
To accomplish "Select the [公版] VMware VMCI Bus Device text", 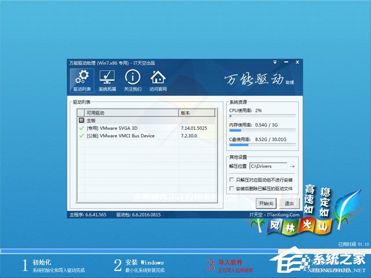I will click(x=121, y=136).
